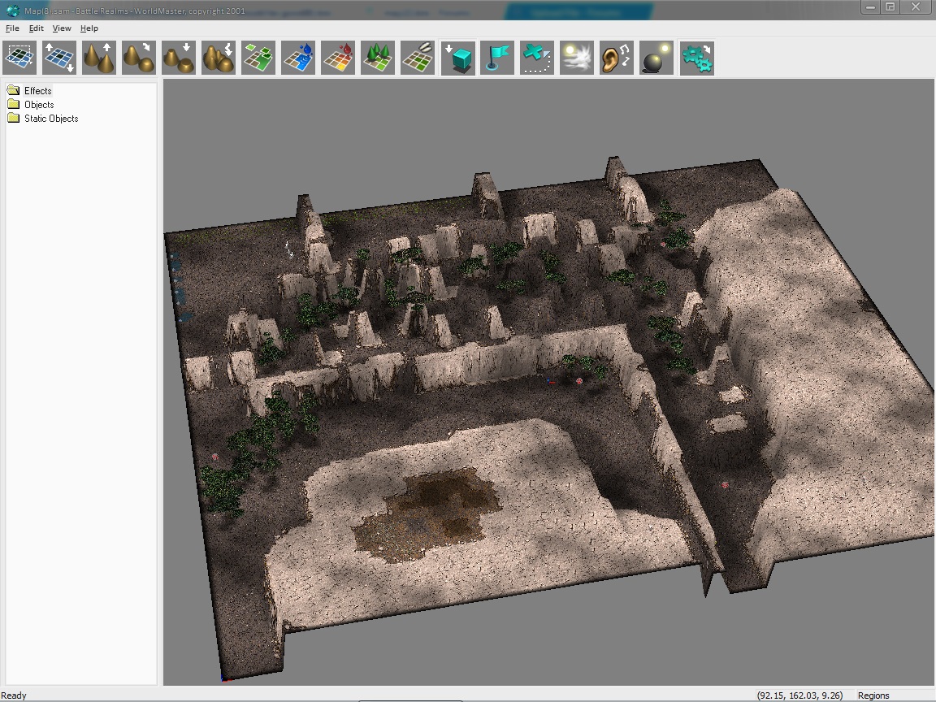The image size is (936, 702).
Task: Click the Static Objects folder icon
Action: tap(14, 118)
